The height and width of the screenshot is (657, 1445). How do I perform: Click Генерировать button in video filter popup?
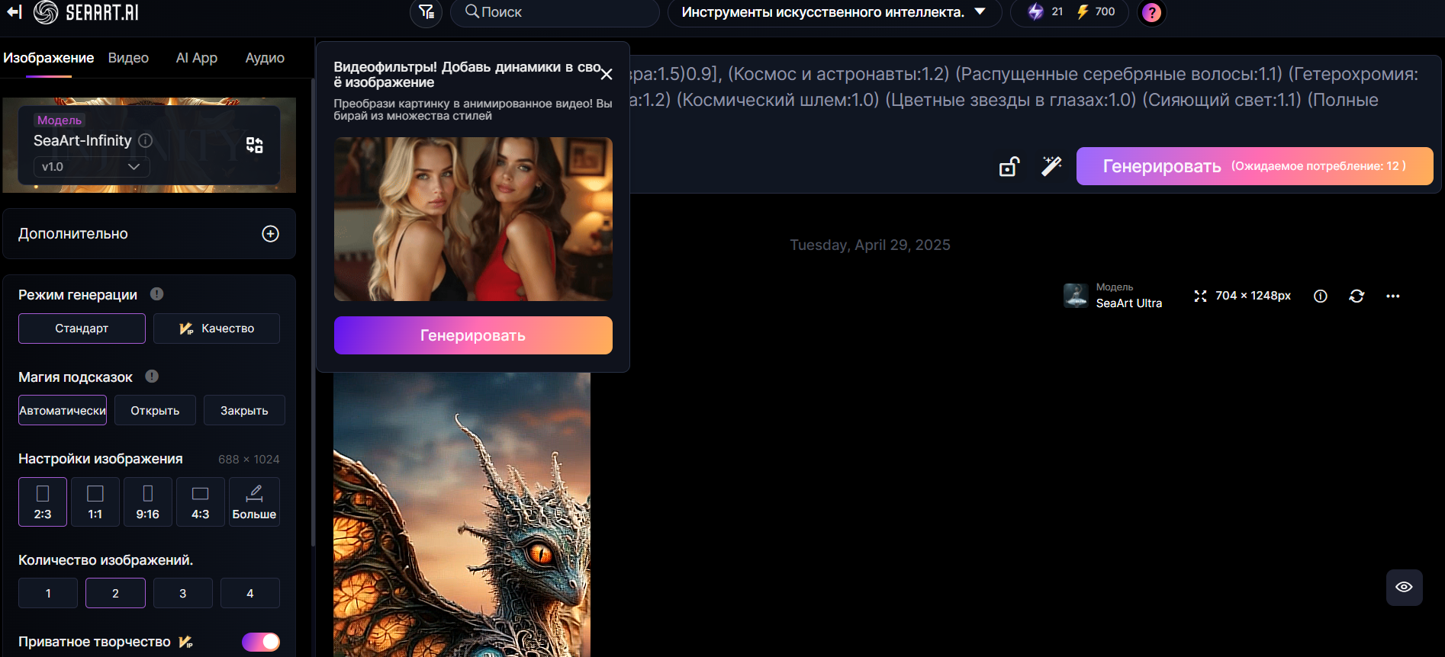[x=473, y=335]
